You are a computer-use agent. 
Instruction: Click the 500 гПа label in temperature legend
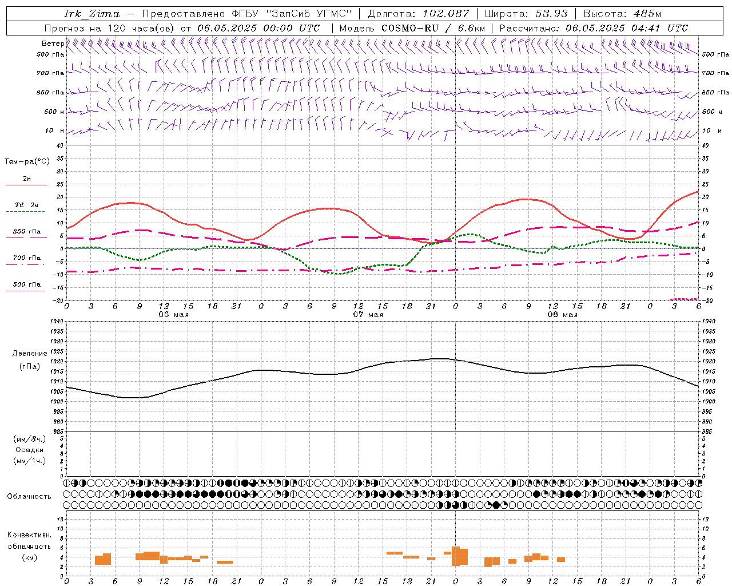(x=27, y=284)
